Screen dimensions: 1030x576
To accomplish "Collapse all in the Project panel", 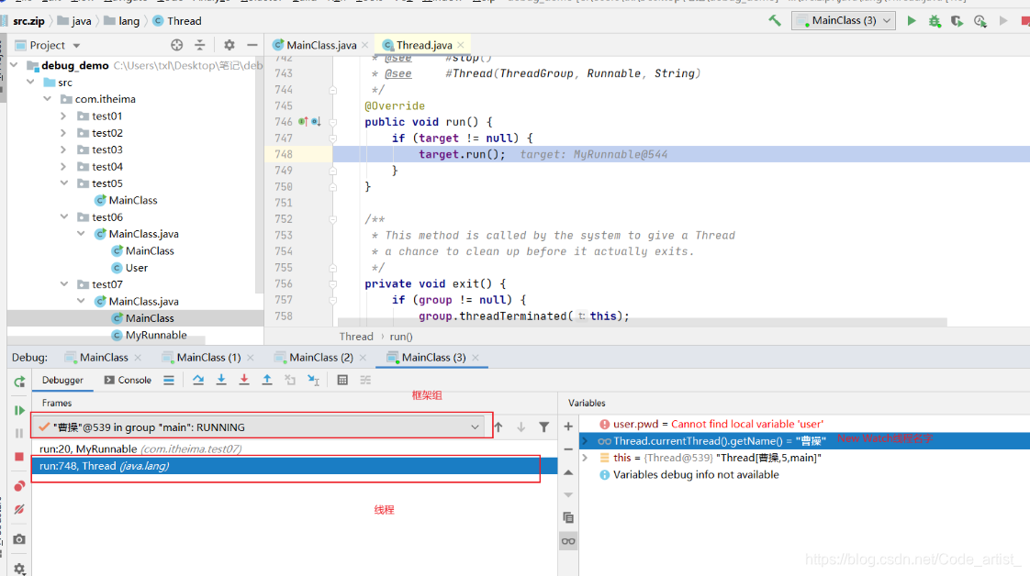I will coord(200,45).
